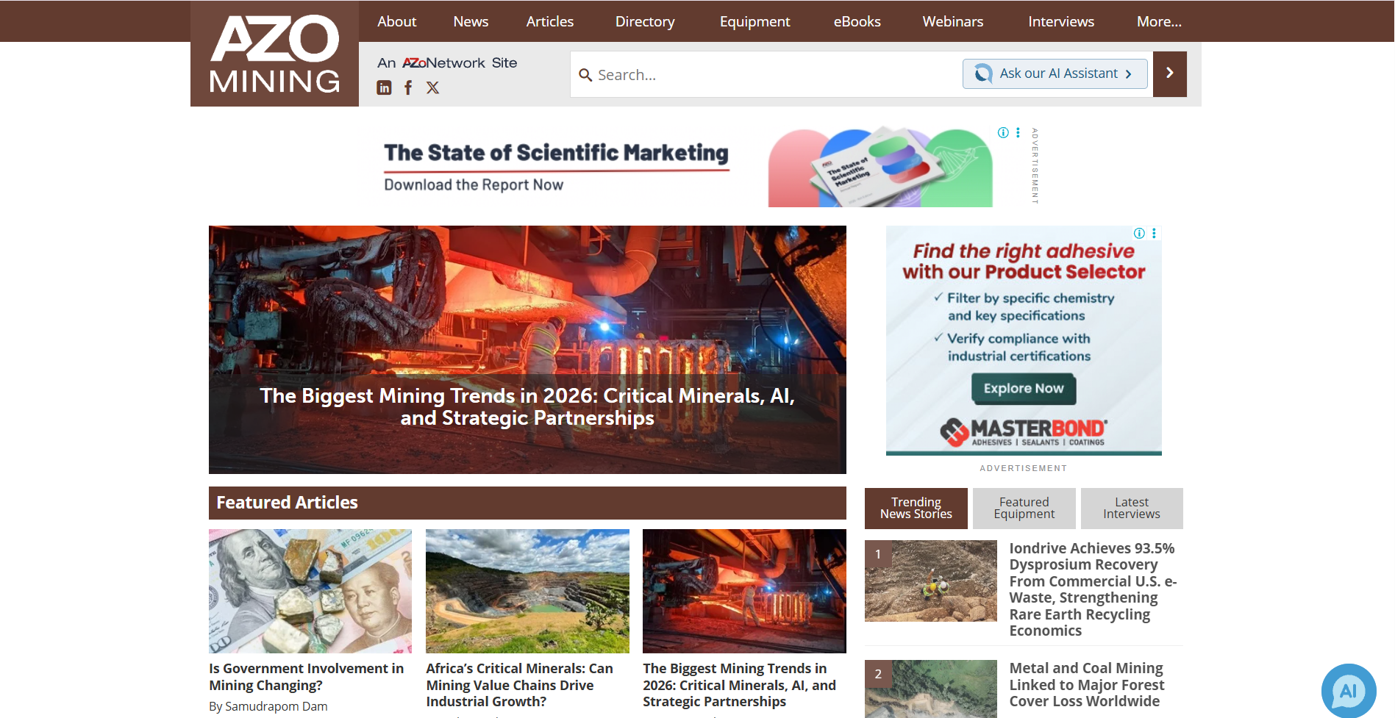Open the News menu item
This screenshot has width=1395, height=718.
tap(471, 21)
